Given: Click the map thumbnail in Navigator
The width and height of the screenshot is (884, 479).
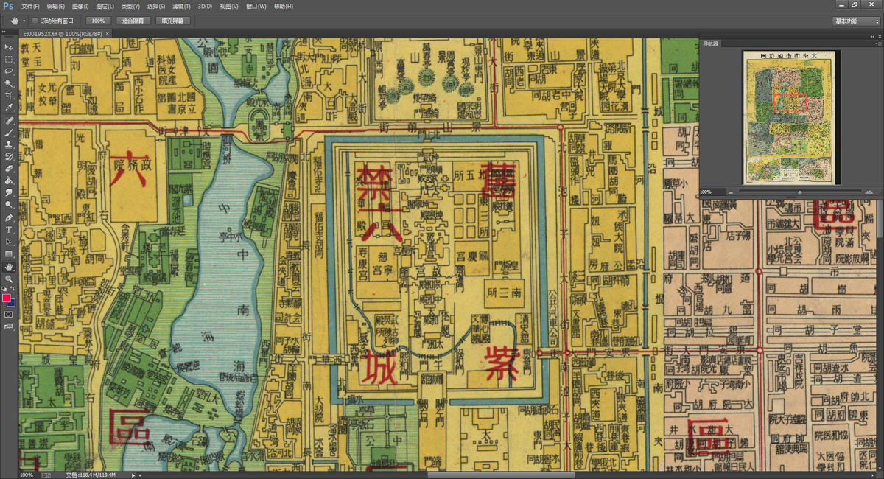Looking at the screenshot, I should pyautogui.click(x=789, y=117).
